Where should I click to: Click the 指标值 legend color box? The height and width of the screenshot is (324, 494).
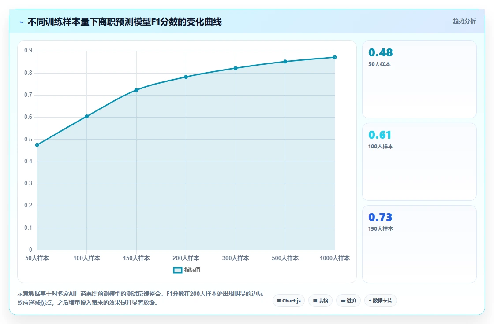[x=178, y=270]
